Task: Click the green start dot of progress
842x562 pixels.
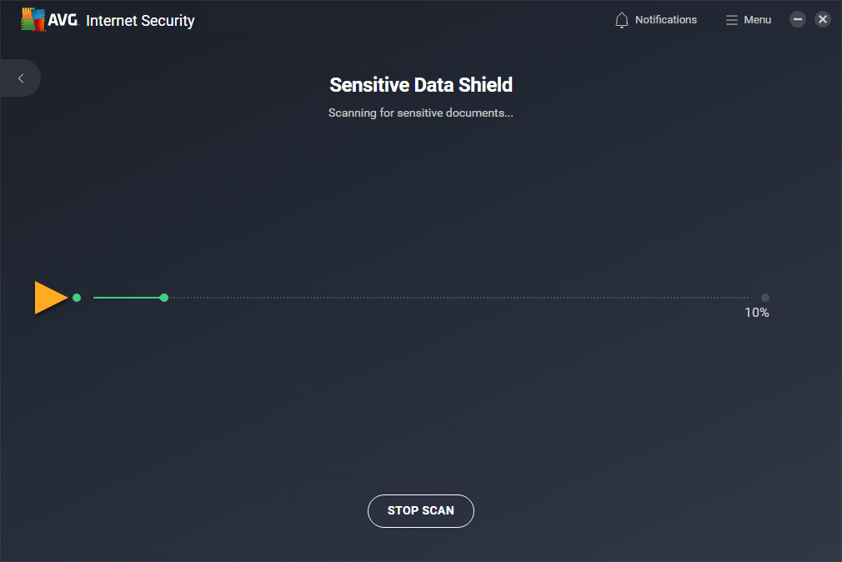Action: (x=77, y=298)
